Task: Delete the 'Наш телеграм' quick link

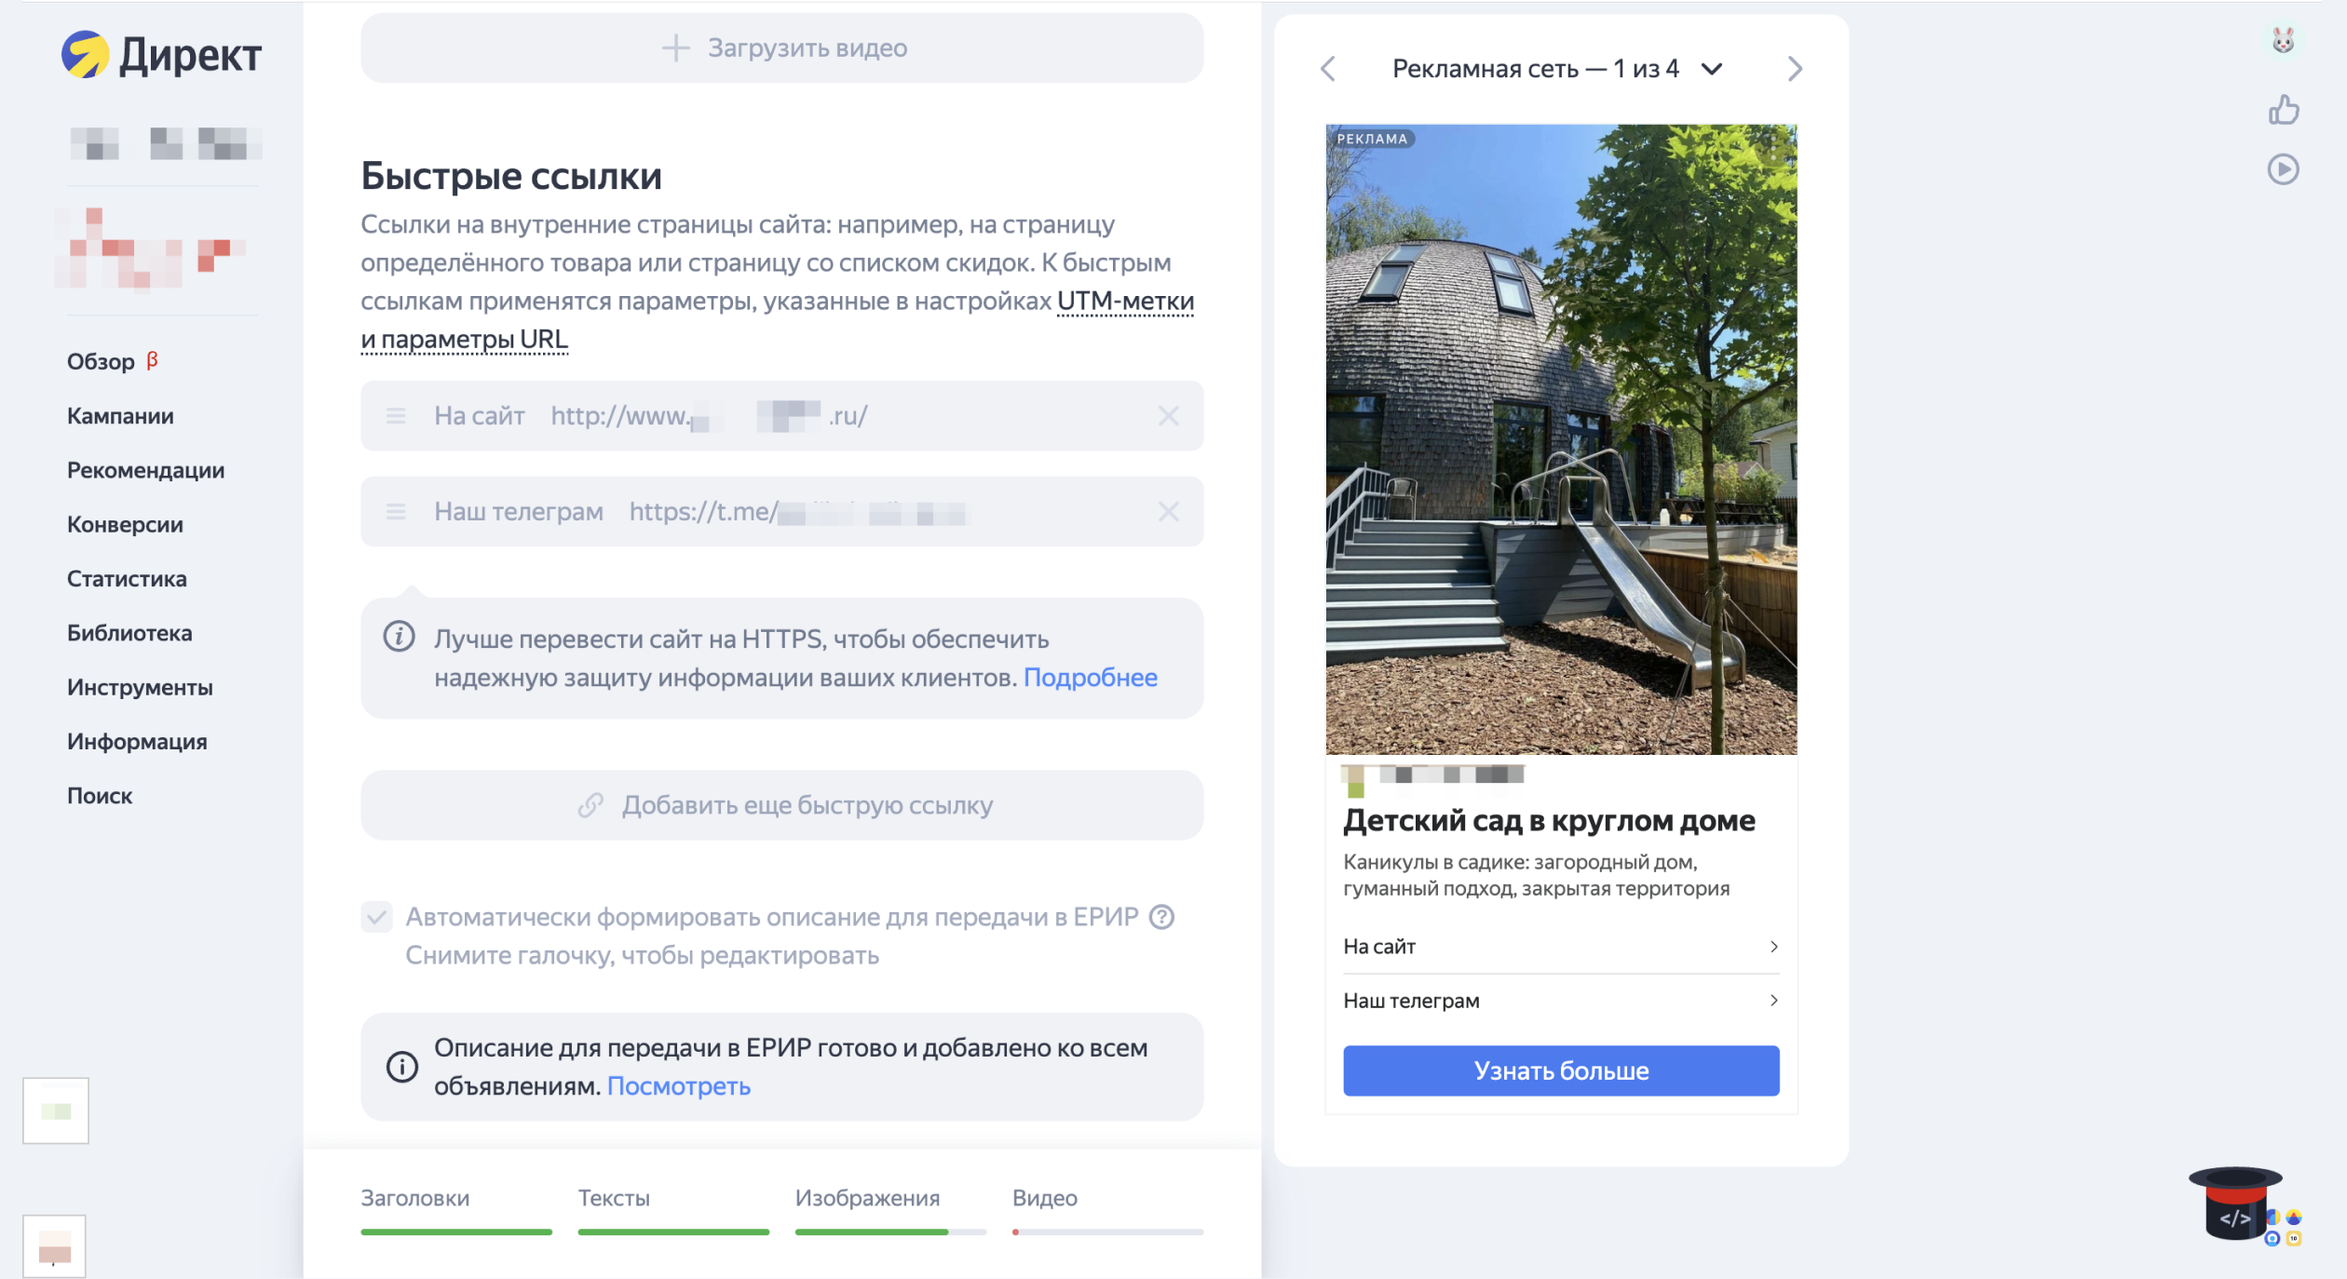Action: (x=1168, y=512)
